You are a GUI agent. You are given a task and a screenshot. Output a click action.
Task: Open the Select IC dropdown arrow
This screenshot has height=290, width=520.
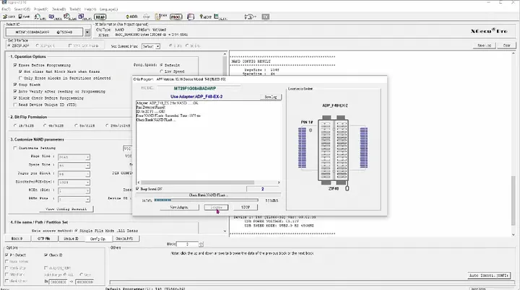[87, 32]
